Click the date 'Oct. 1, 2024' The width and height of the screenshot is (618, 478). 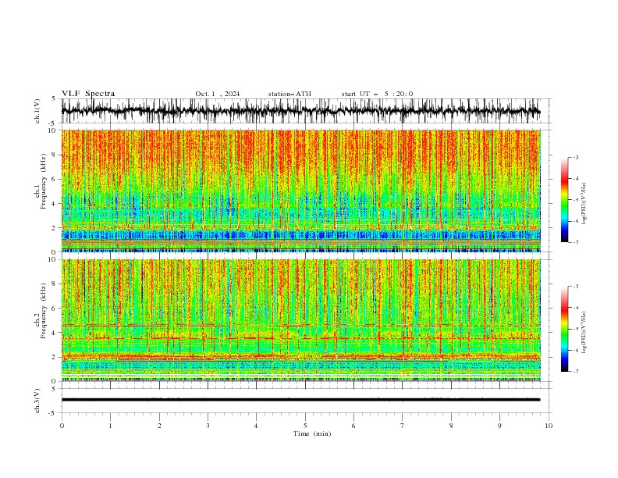(218, 94)
